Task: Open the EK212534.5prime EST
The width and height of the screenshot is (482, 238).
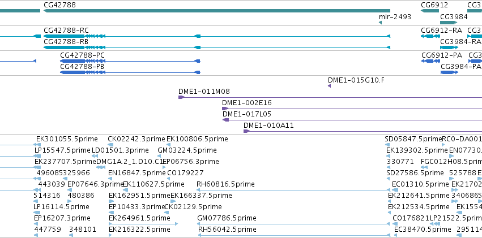Action: click(390, 213)
